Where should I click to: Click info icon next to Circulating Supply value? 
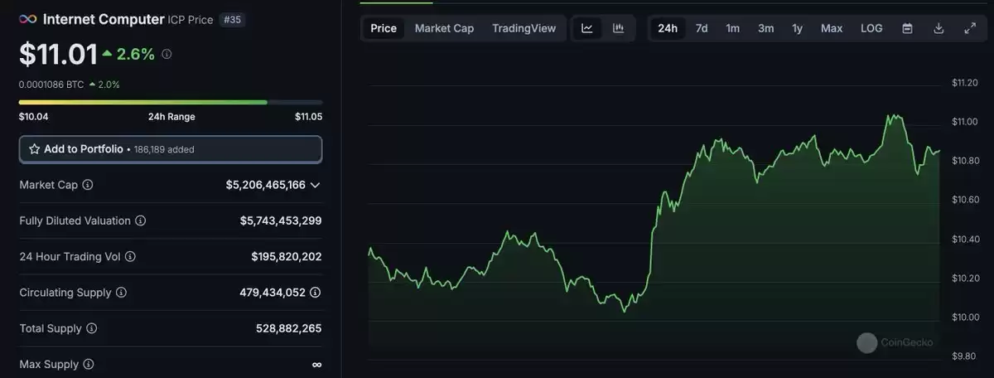pyautogui.click(x=315, y=293)
